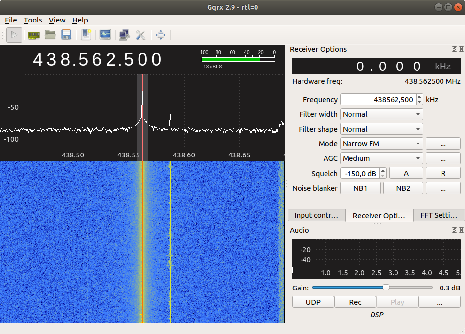Close the Audio panel

[461, 230]
